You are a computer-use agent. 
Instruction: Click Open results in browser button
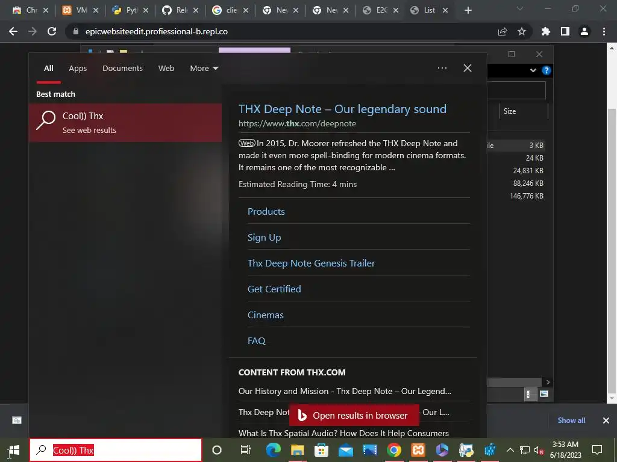pos(354,415)
